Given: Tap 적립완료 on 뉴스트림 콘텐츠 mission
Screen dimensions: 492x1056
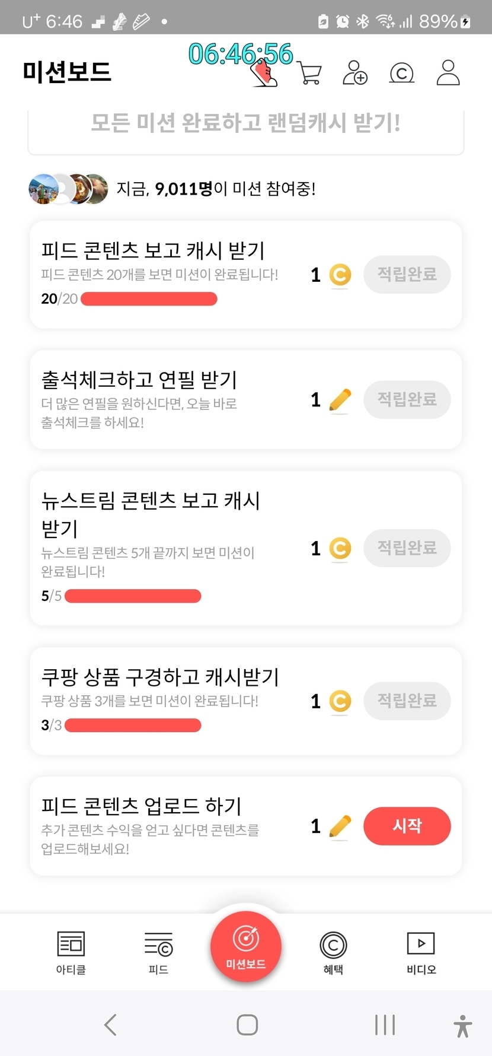Looking at the screenshot, I should click(407, 548).
